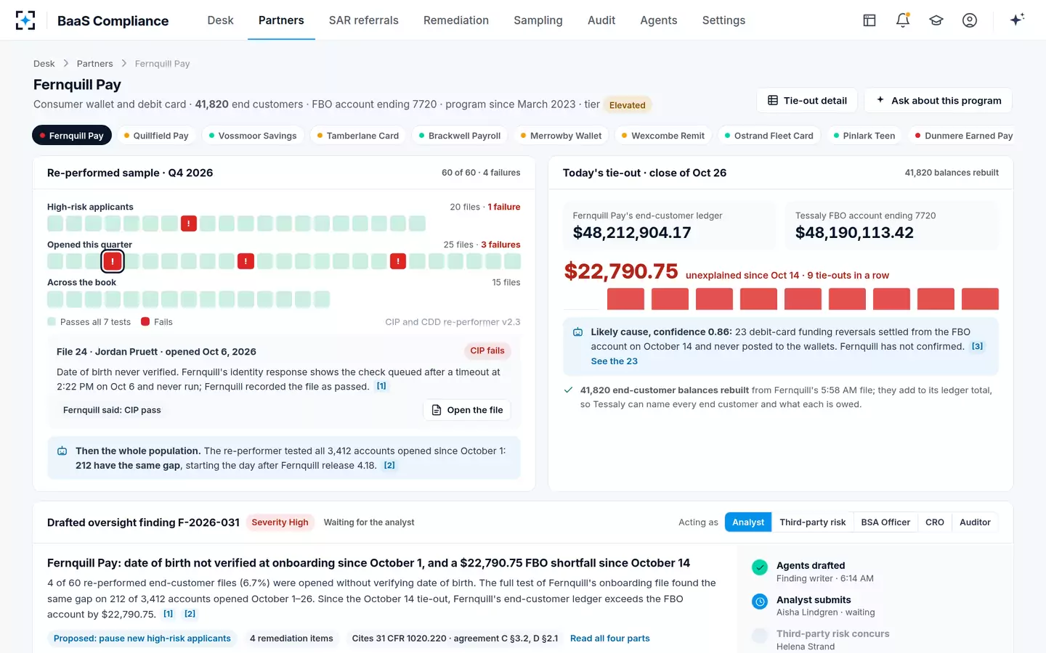Select the failing tile in High-risk applicants row
Screen dimensions: 1046x653
pos(189,223)
